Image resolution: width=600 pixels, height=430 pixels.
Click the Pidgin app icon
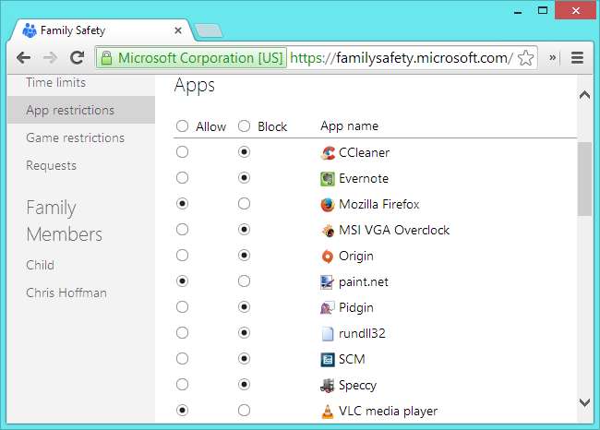327,308
